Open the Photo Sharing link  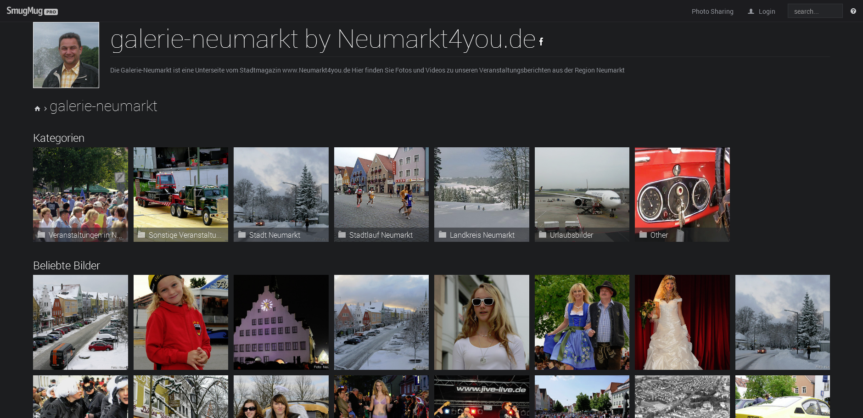coord(712,11)
